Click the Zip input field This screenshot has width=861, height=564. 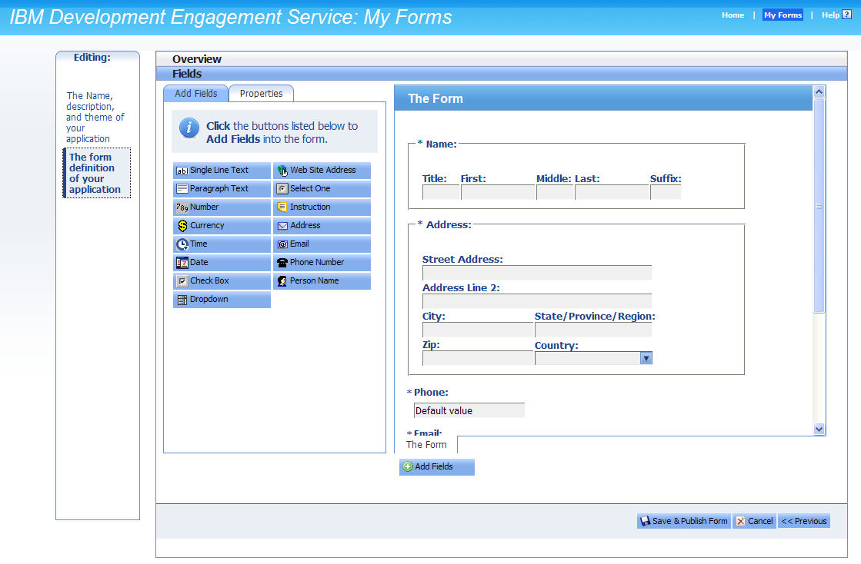pyautogui.click(x=478, y=359)
